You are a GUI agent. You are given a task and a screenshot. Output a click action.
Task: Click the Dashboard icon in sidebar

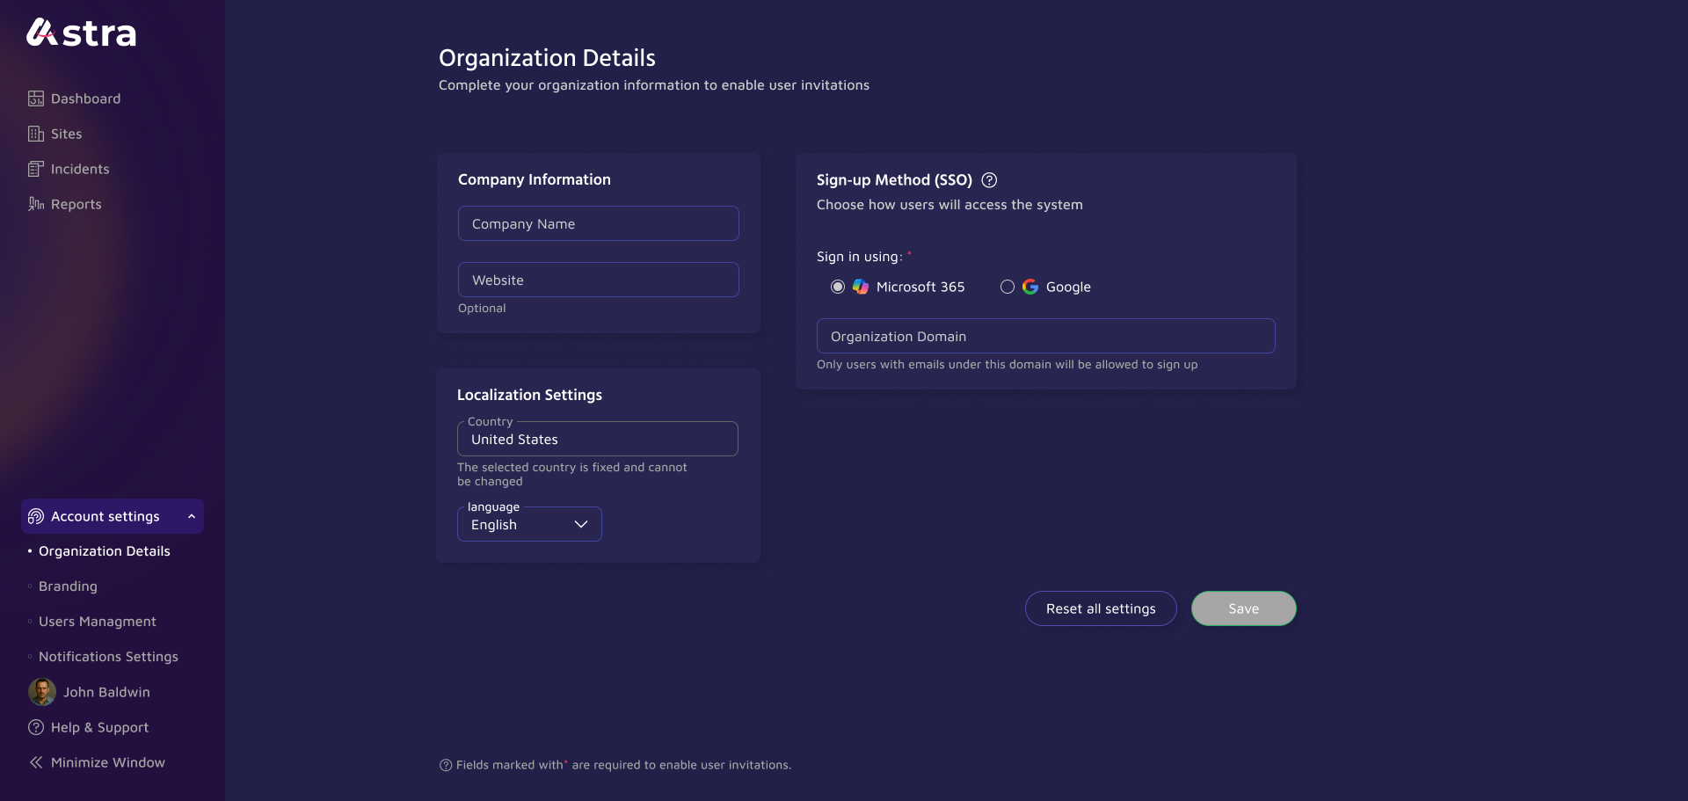[36, 98]
